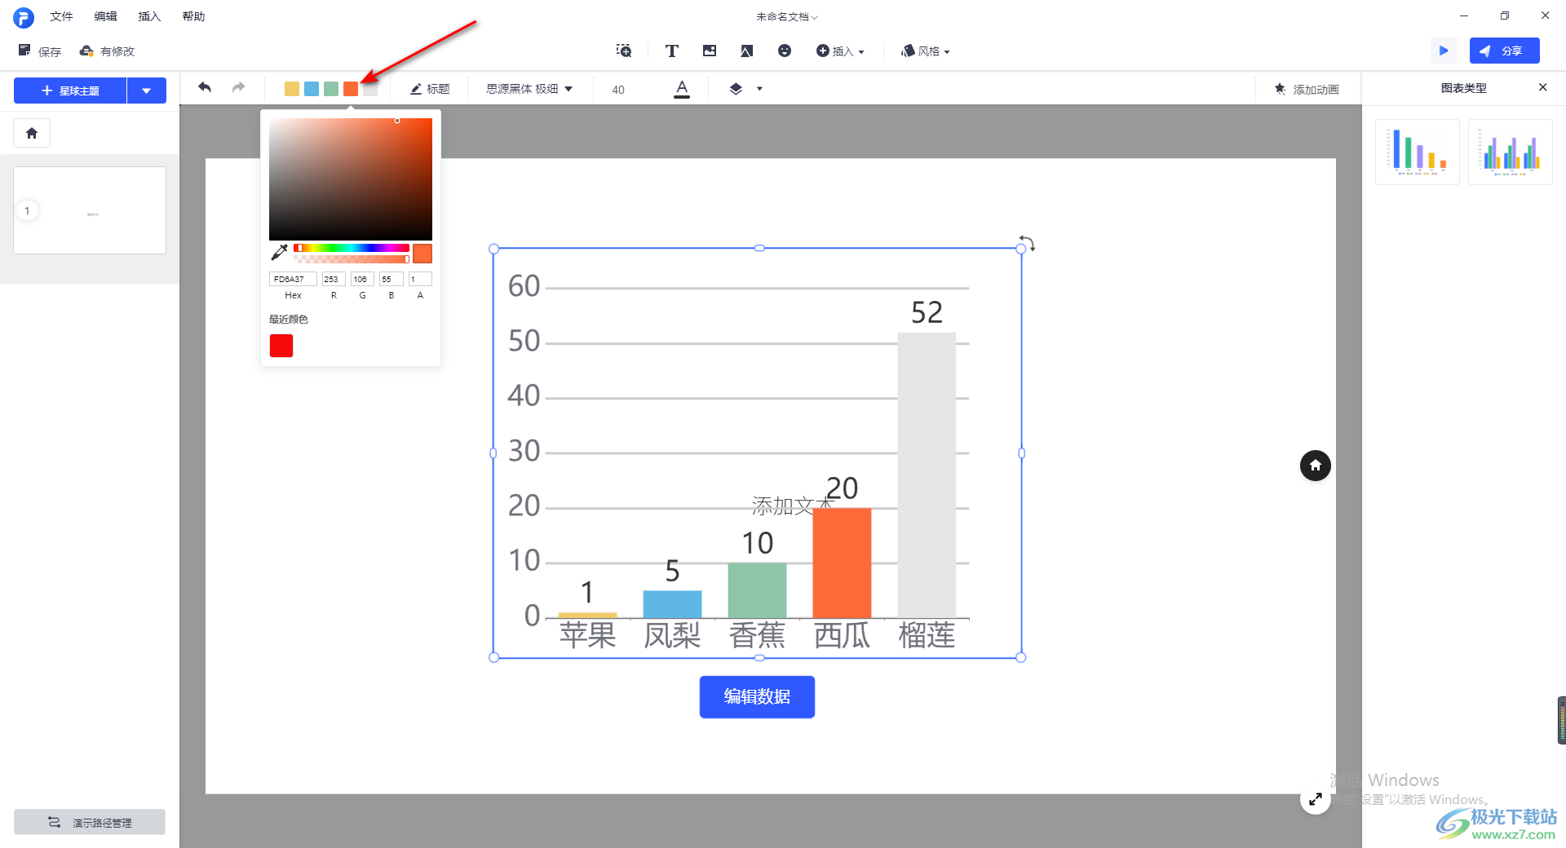The width and height of the screenshot is (1566, 848).
Task: Click the Focusky logo icon
Action: click(x=24, y=17)
